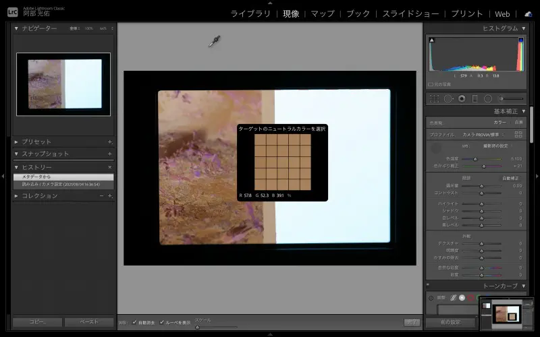
Task: Hide the top module bar arrow
Action: (270, 3)
